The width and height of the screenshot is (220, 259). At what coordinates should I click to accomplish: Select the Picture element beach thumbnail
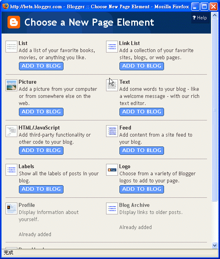11,85
